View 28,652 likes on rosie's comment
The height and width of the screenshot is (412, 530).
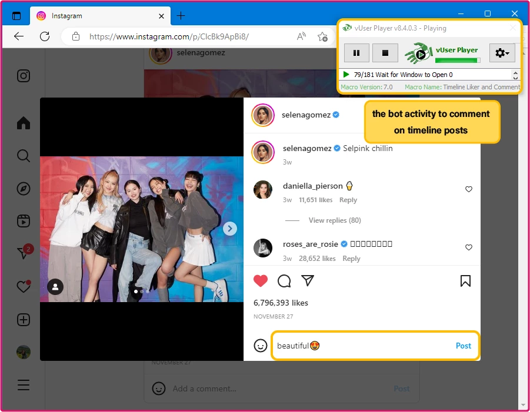(x=317, y=259)
